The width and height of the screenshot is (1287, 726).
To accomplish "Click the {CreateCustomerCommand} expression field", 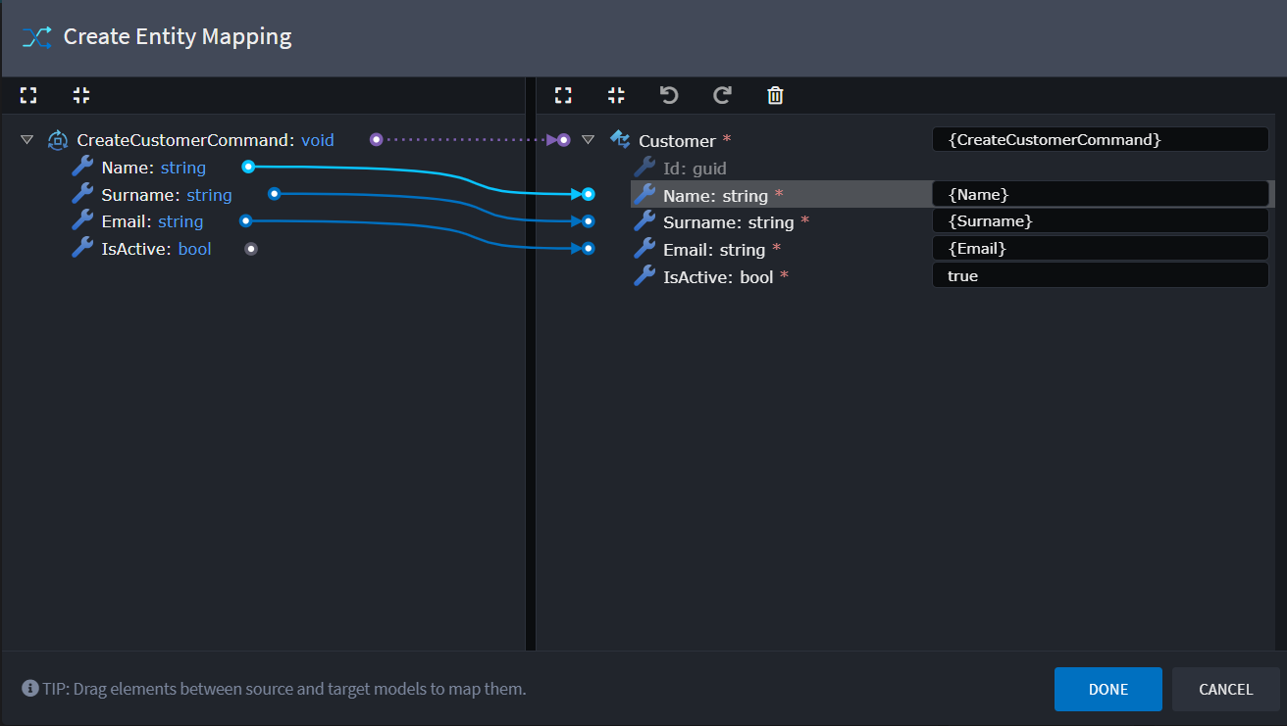I will point(1101,139).
